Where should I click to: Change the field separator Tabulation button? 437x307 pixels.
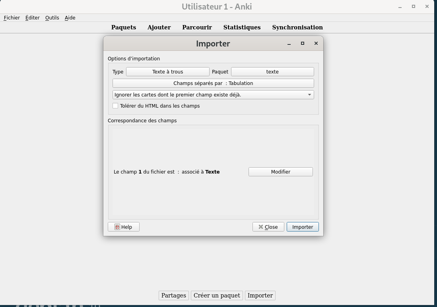[213, 83]
